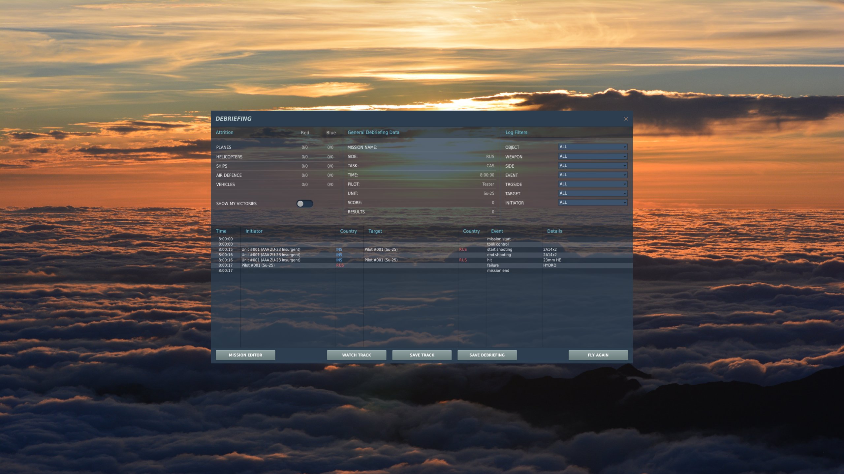The height and width of the screenshot is (474, 844).
Task: Click the 'CAS' task value
Action: point(490,166)
